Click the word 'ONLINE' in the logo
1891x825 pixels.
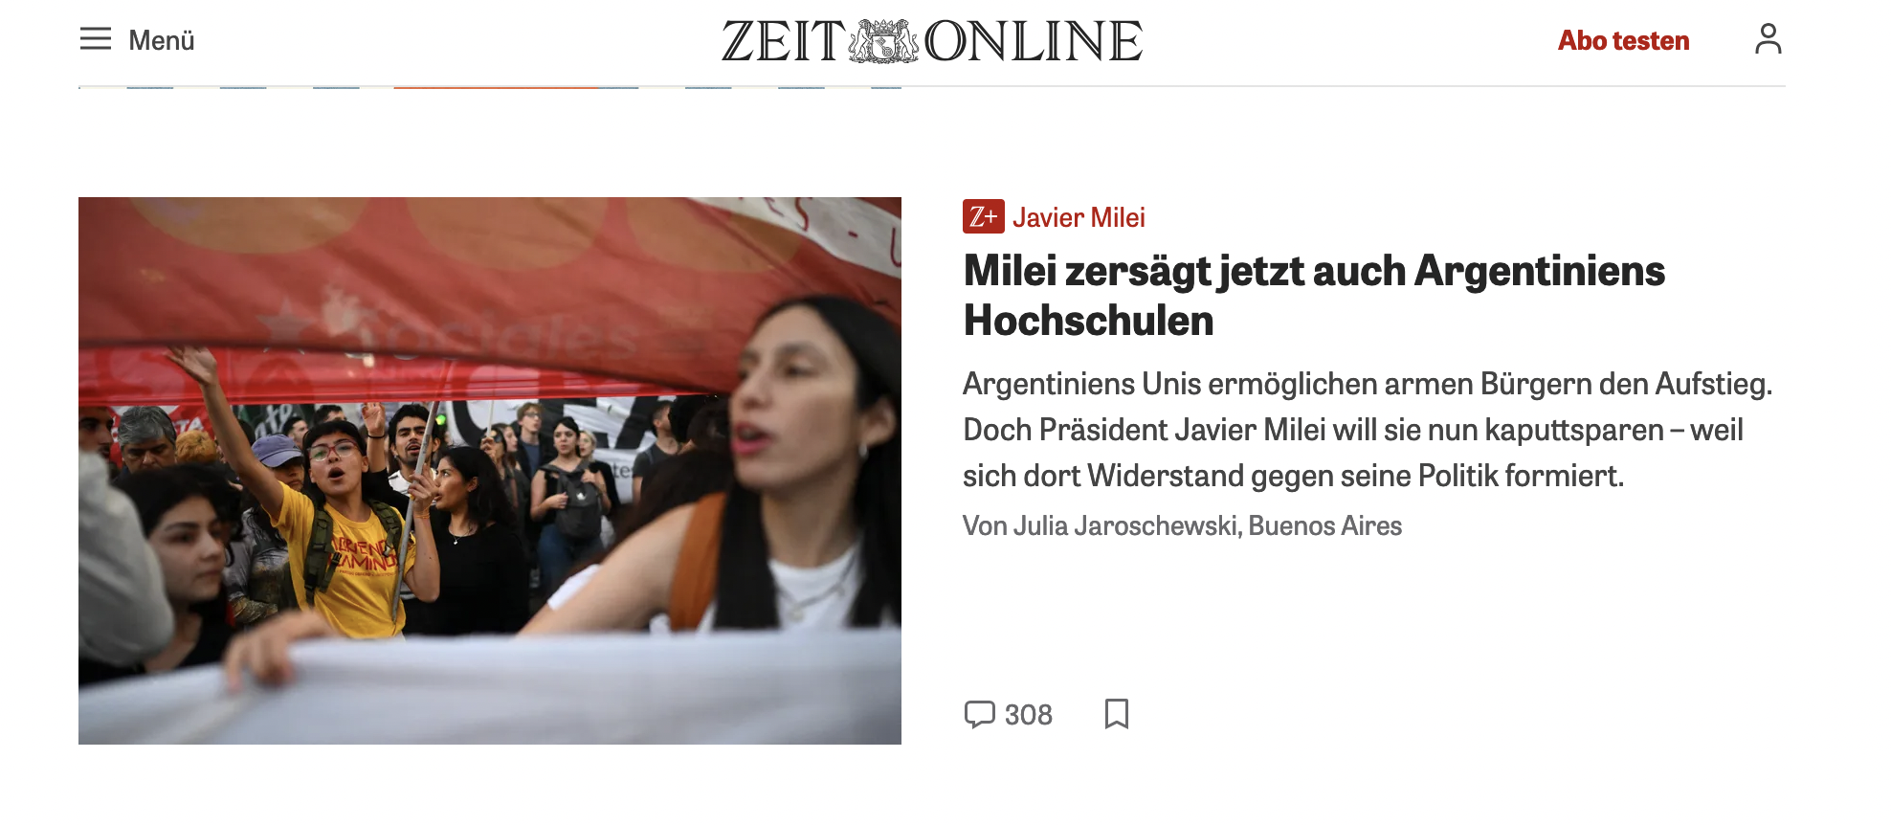pyautogui.click(x=1034, y=41)
